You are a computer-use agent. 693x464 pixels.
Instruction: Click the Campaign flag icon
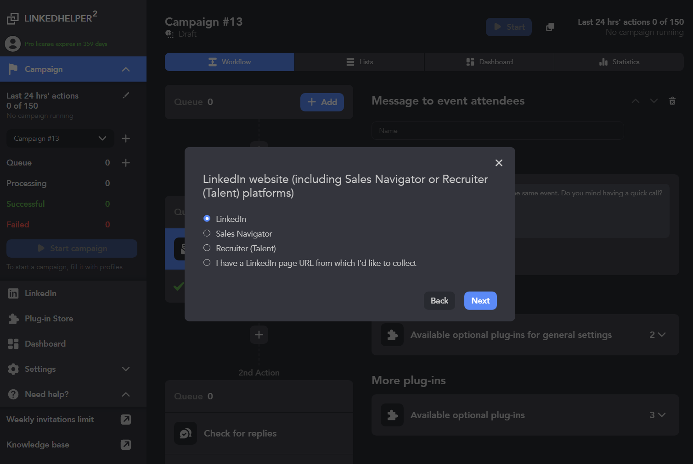click(13, 69)
